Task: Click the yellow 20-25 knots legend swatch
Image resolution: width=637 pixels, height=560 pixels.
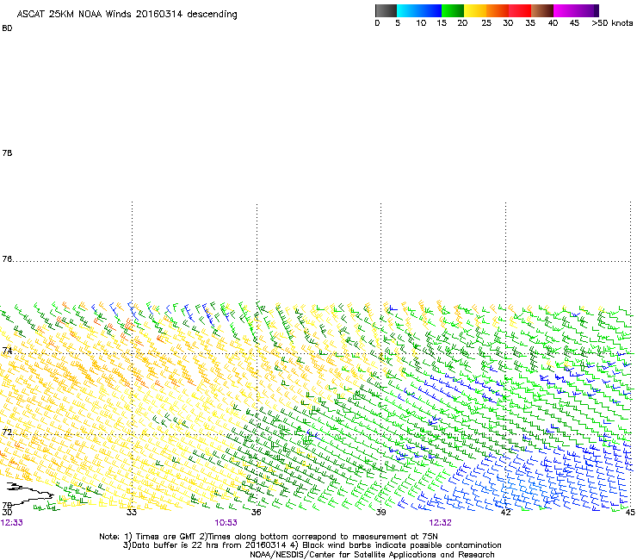Action: (x=475, y=10)
